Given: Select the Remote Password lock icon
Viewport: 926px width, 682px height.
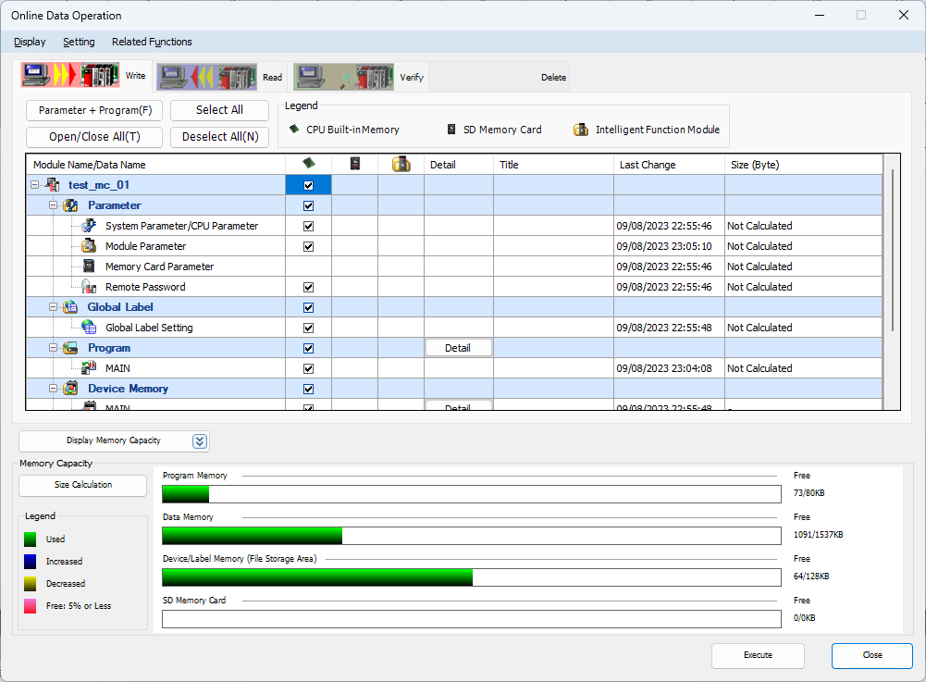Looking at the screenshot, I should point(89,287).
